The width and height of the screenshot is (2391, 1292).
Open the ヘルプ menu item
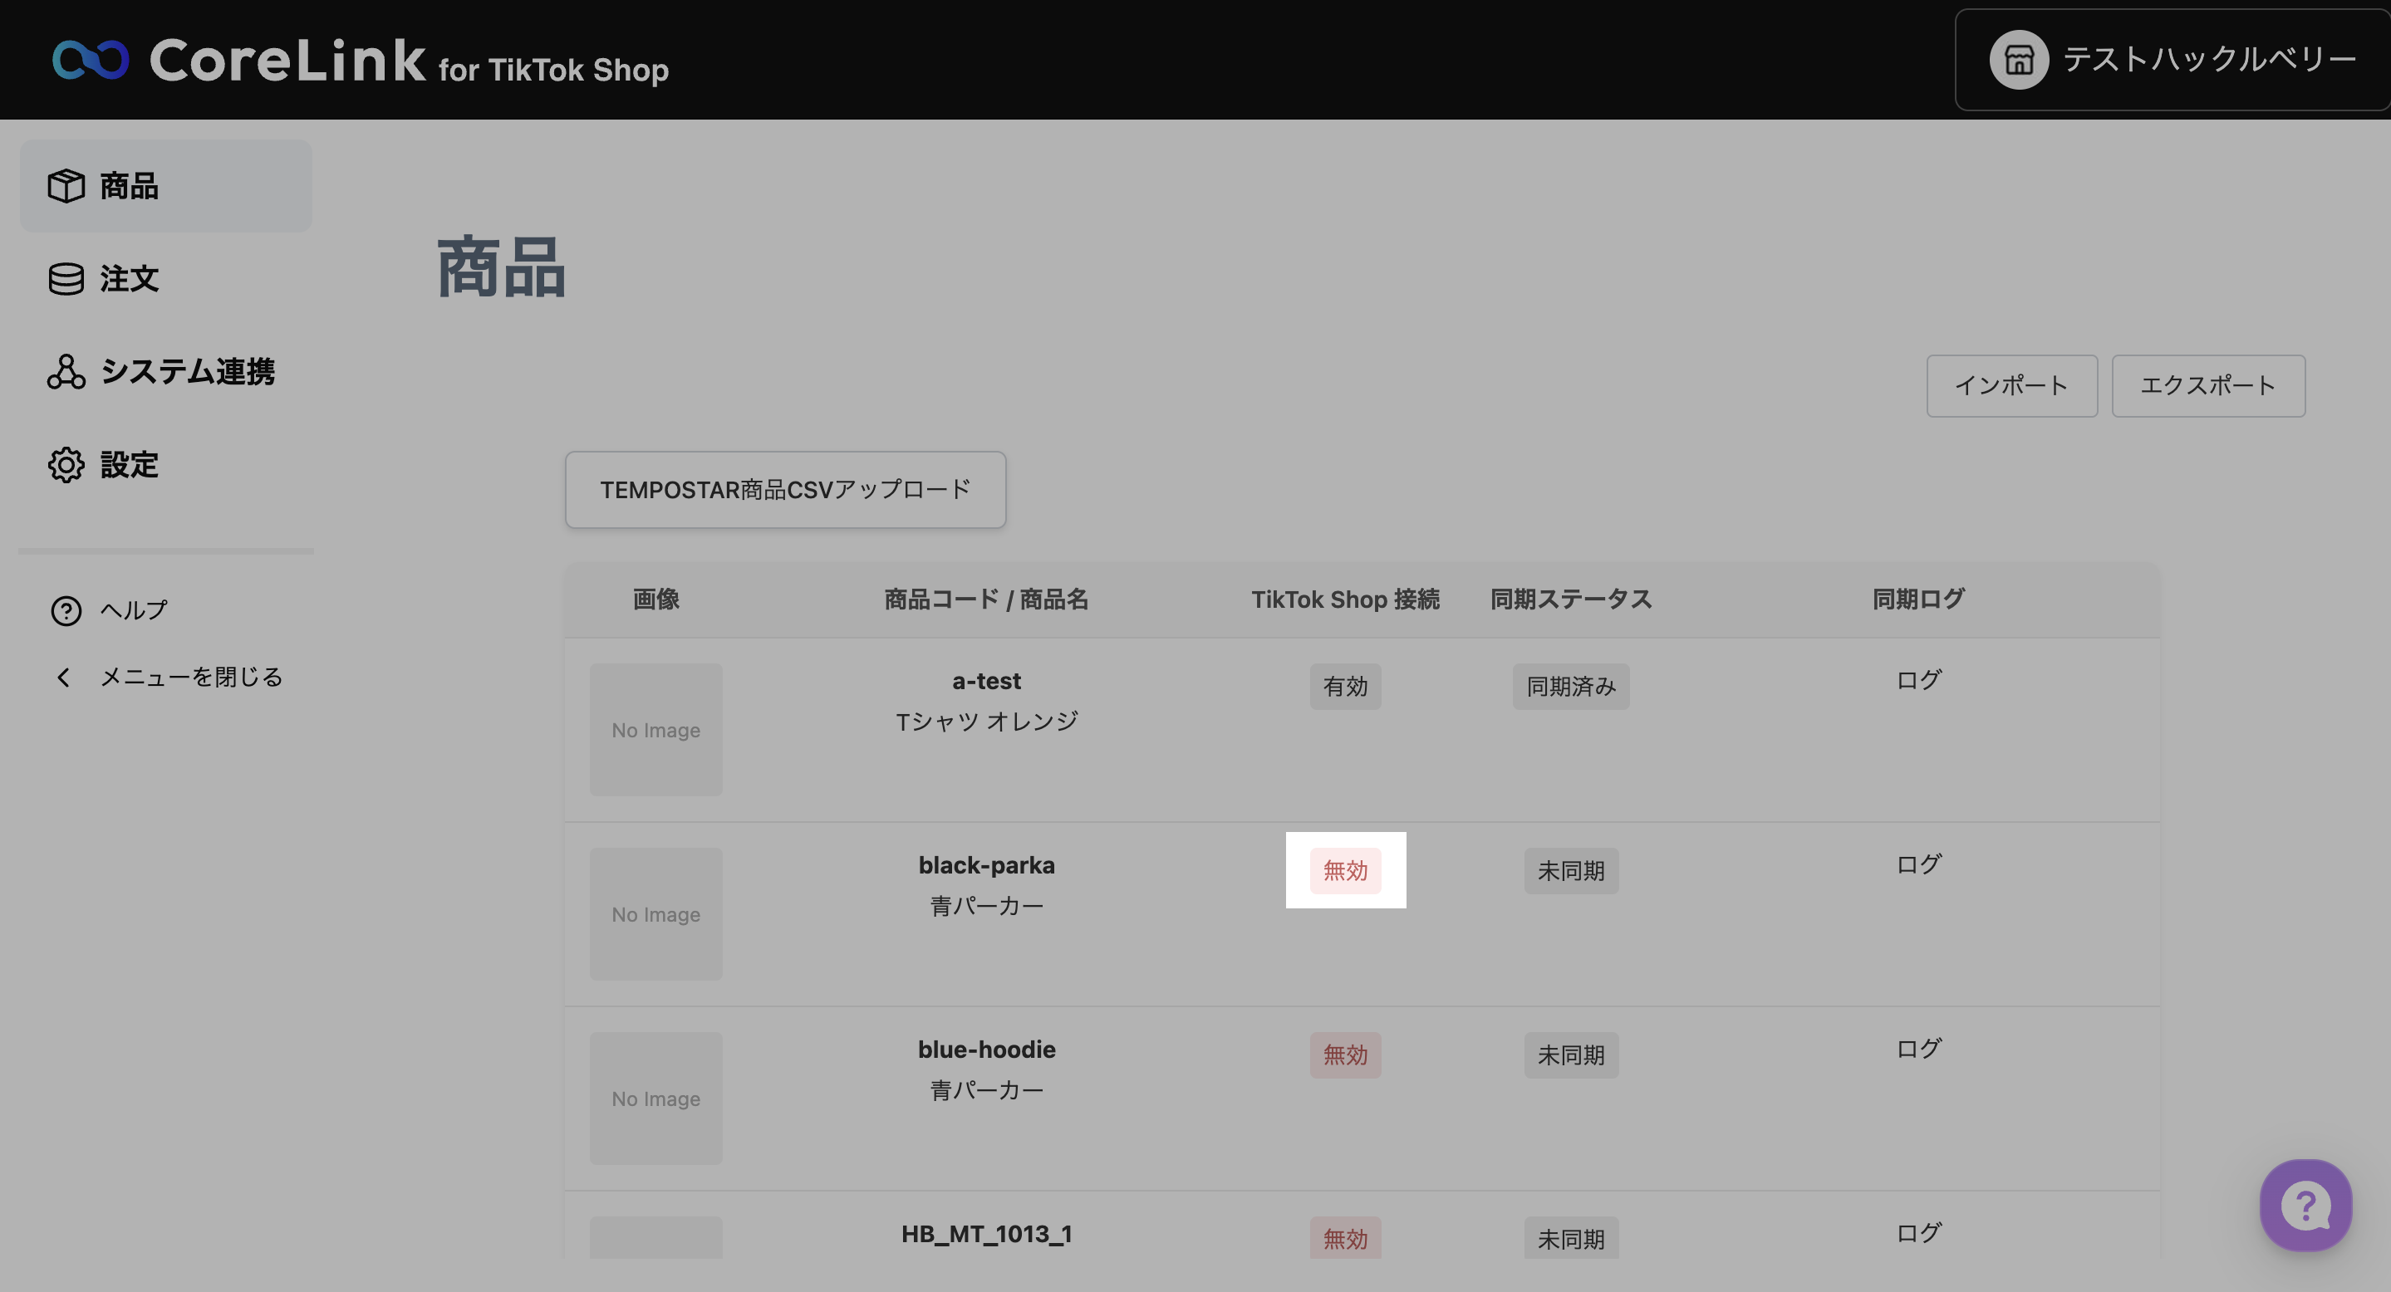pos(134,610)
